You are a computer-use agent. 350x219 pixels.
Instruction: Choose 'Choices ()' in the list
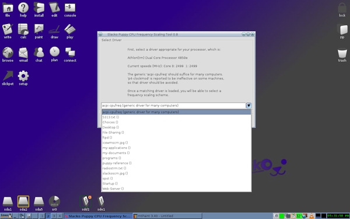tap(176, 122)
